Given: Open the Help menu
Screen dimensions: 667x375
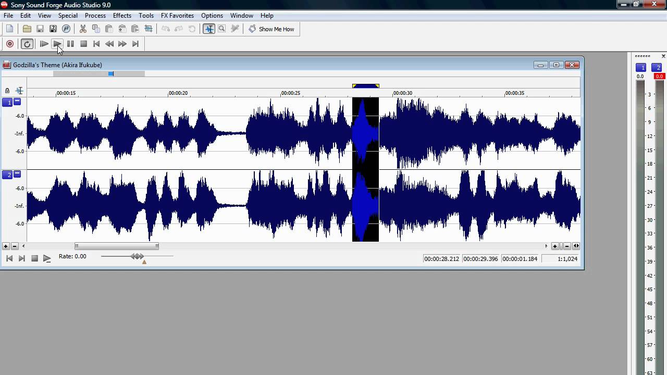Looking at the screenshot, I should (267, 16).
